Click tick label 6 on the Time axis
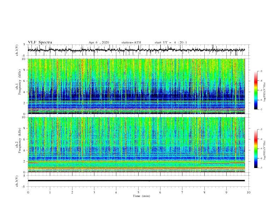The height and width of the screenshot is (216, 280). [x=160, y=192]
